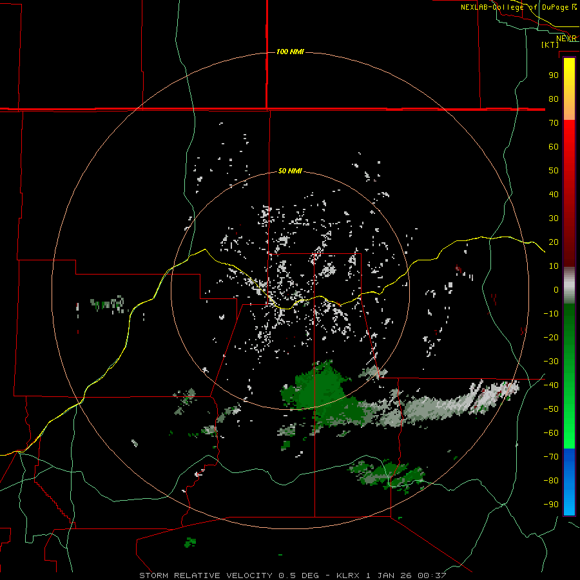Click the -30 value on the velocity scale

click(x=551, y=362)
